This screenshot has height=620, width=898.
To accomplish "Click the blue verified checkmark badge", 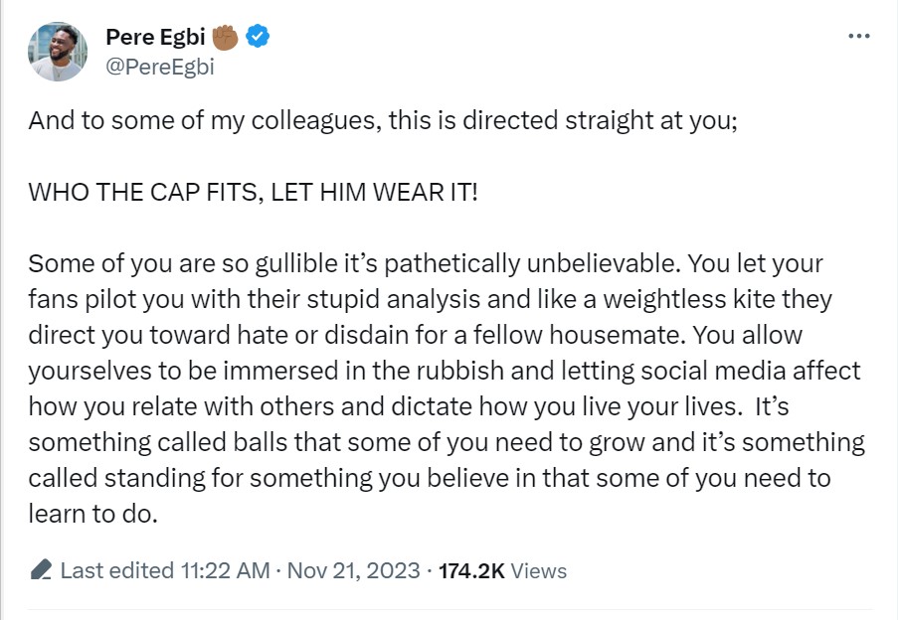I will tap(258, 37).
